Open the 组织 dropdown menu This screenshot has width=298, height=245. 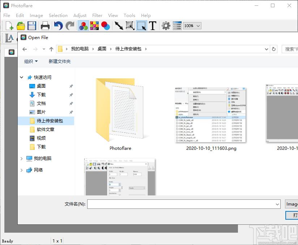(31, 61)
